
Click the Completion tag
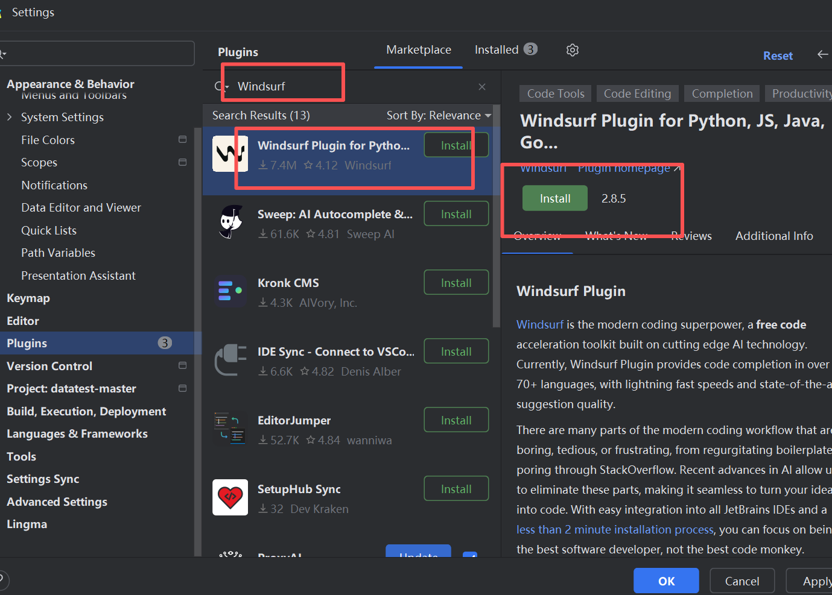722,93
